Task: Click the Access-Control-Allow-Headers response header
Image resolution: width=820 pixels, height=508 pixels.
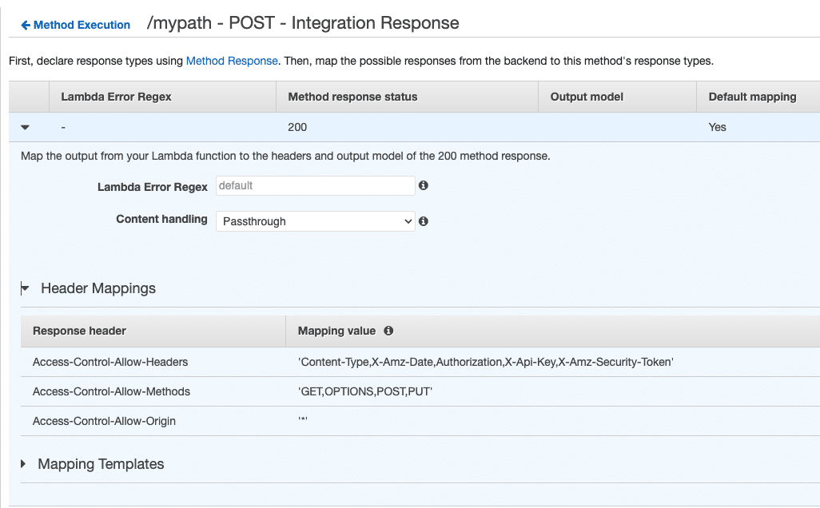Action: 109,362
